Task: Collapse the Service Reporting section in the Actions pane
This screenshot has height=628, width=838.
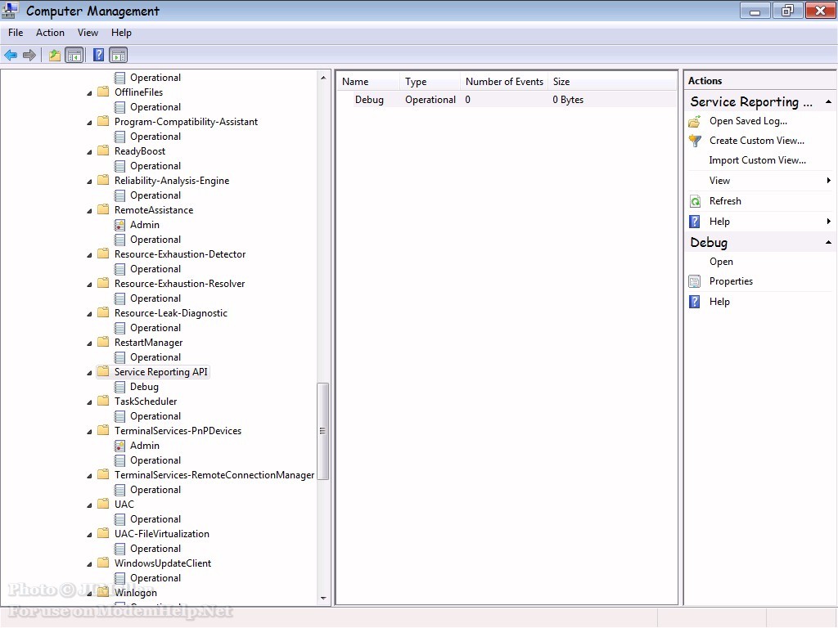Action: pos(828,101)
